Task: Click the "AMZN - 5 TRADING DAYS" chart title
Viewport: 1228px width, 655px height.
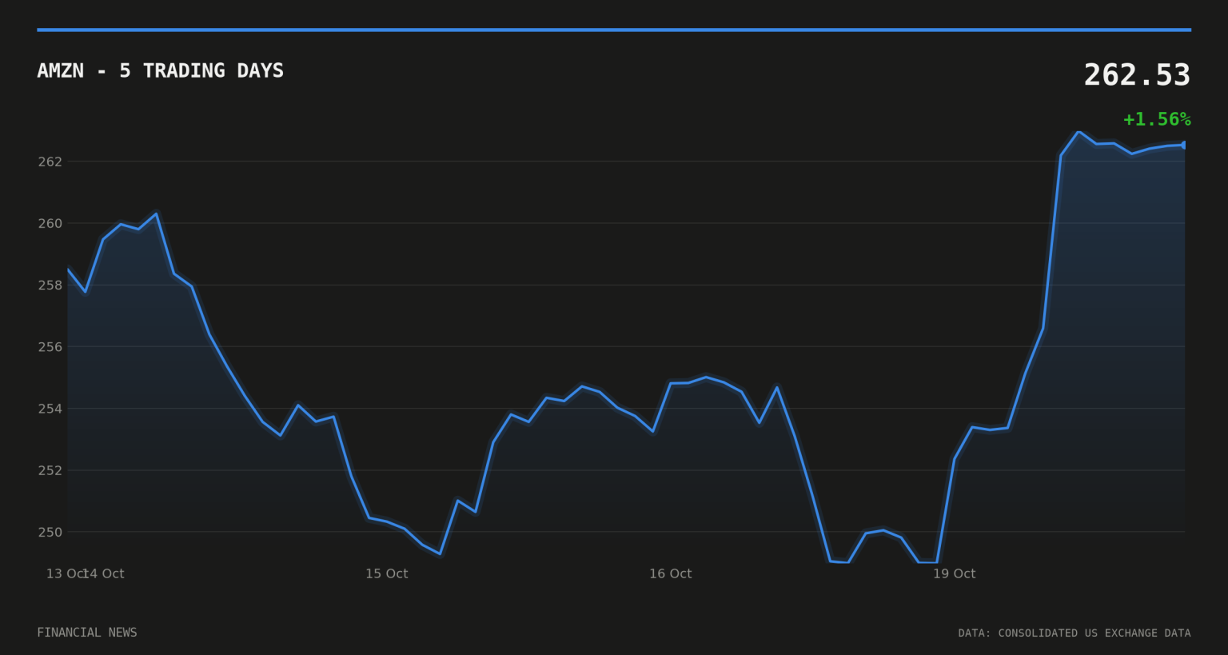Action: coord(160,70)
